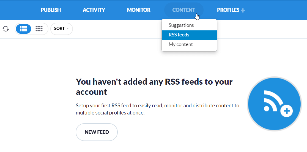307x152 pixels.
Task: Expand the CONTENT navigation menu
Action: (x=184, y=10)
